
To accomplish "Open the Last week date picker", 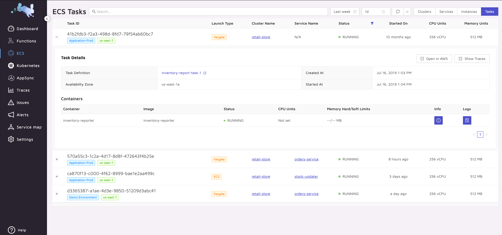I will click(x=345, y=12).
